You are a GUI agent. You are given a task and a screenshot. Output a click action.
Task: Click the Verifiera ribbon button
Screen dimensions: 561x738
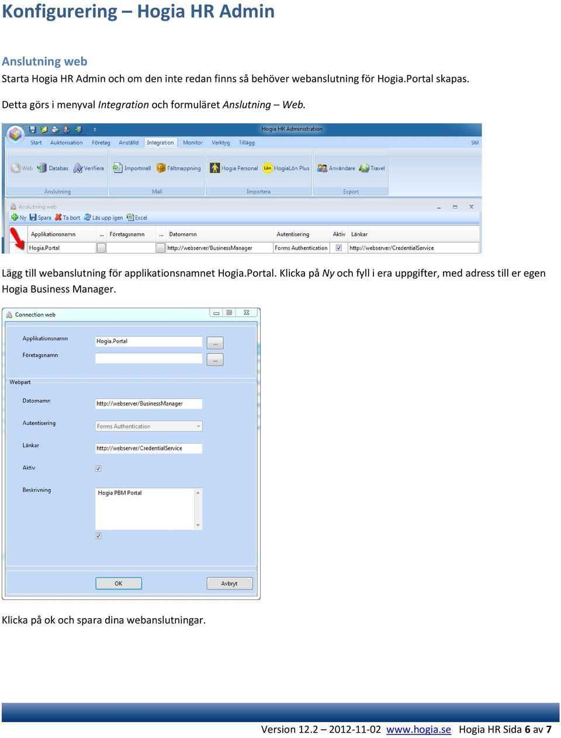coord(88,168)
